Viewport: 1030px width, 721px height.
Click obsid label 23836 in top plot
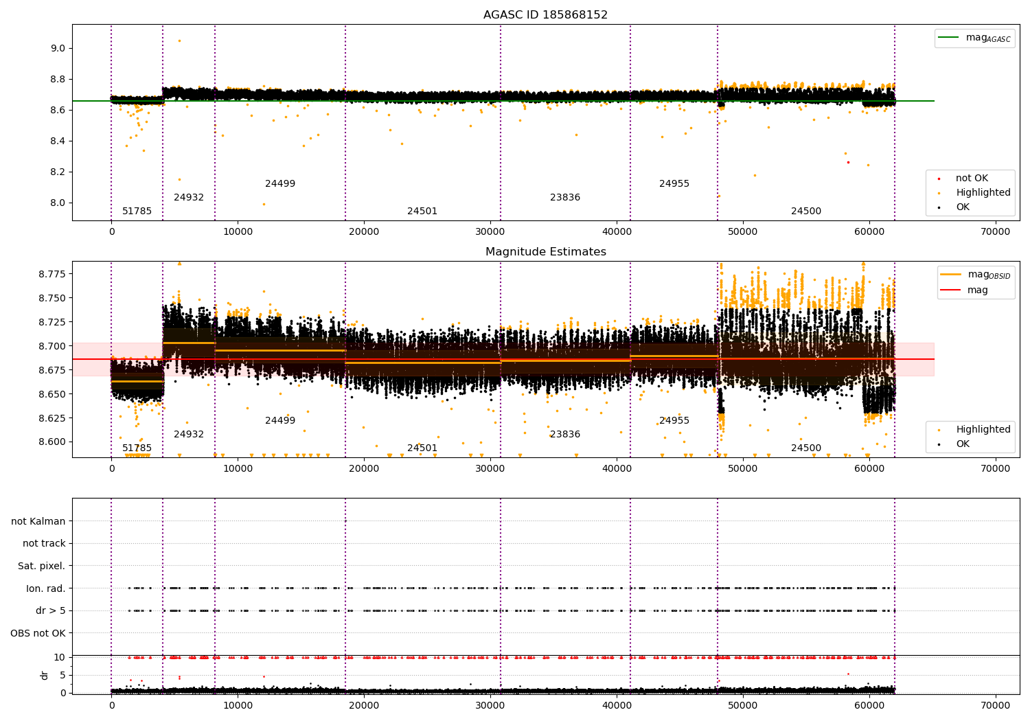pos(565,198)
